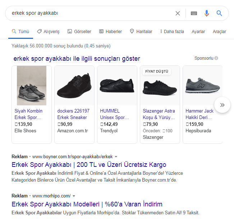Switch to the Alışveriş tab
Viewport: 234px width, 219px height.
coord(48,32)
